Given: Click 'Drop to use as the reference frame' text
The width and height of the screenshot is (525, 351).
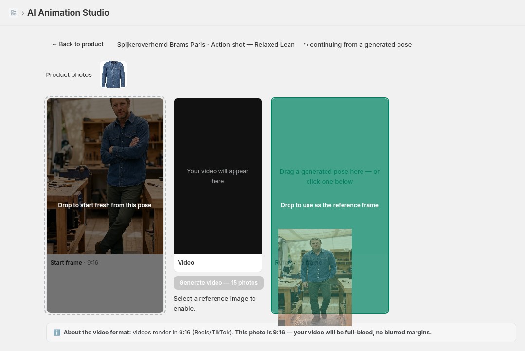Looking at the screenshot, I should (x=329, y=205).
